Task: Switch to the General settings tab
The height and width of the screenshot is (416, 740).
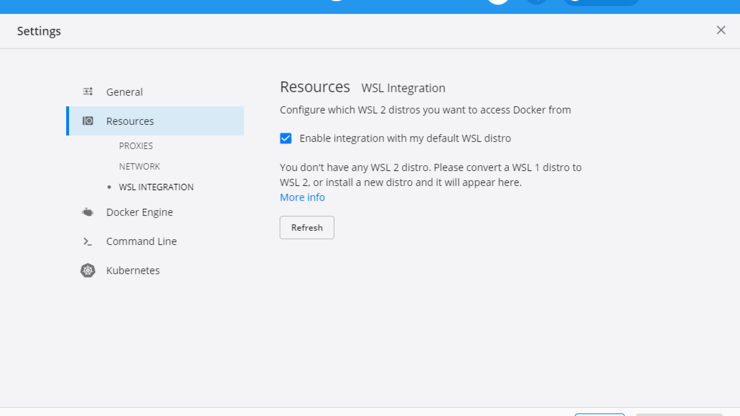Action: click(x=124, y=92)
